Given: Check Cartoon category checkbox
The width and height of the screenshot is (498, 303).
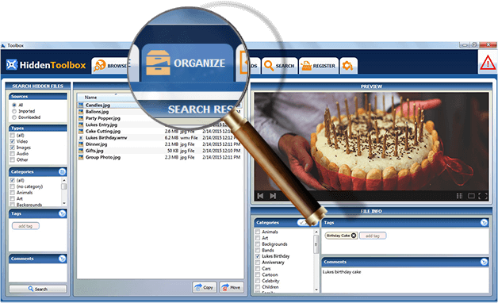Looking at the screenshot, I should click(x=258, y=274).
